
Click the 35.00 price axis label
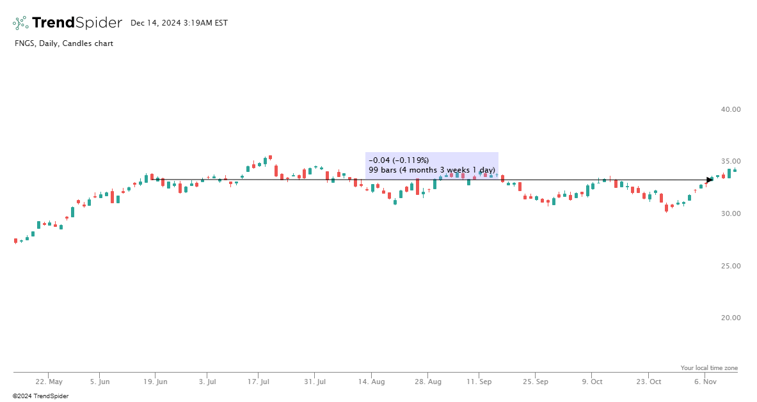pos(731,161)
